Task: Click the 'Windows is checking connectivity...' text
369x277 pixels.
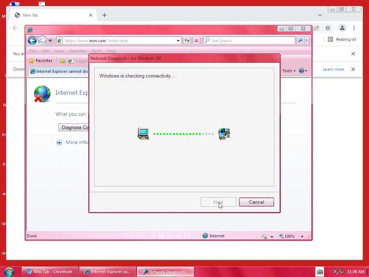Action: coord(137,76)
